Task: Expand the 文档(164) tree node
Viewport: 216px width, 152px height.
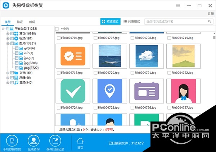Action: pos(8,73)
